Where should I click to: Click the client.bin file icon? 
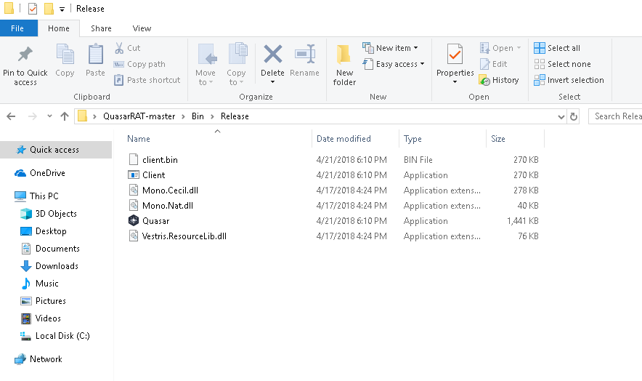click(134, 159)
